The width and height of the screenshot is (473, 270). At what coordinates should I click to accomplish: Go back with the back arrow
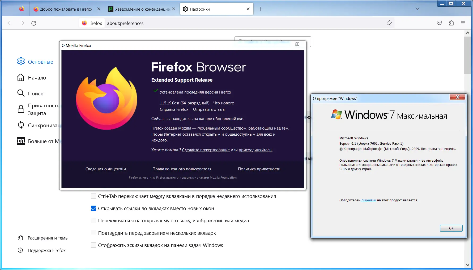(x=10, y=23)
